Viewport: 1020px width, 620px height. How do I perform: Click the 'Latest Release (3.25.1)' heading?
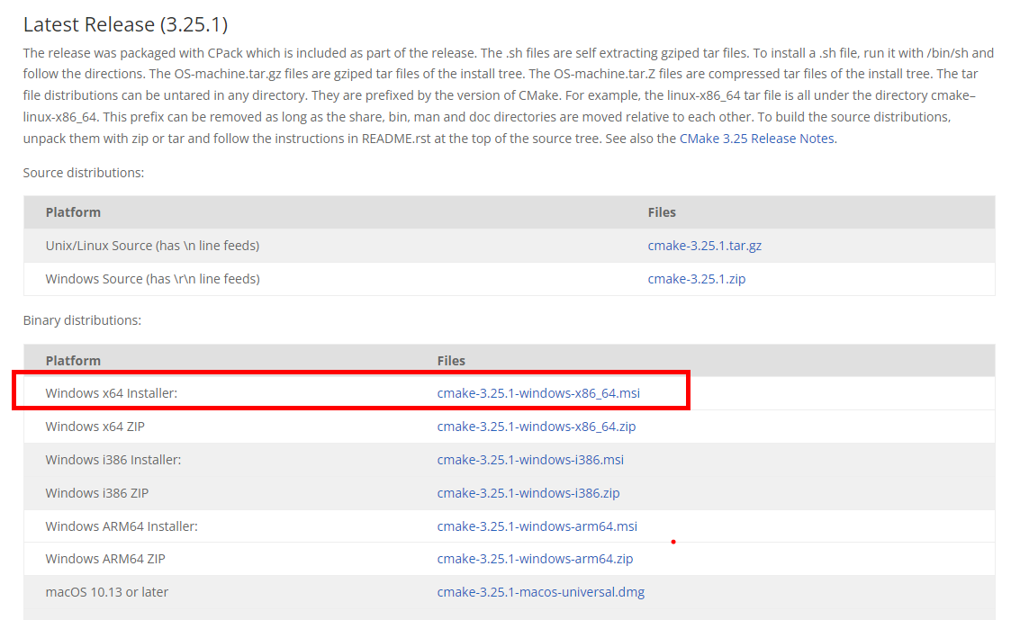click(x=125, y=24)
